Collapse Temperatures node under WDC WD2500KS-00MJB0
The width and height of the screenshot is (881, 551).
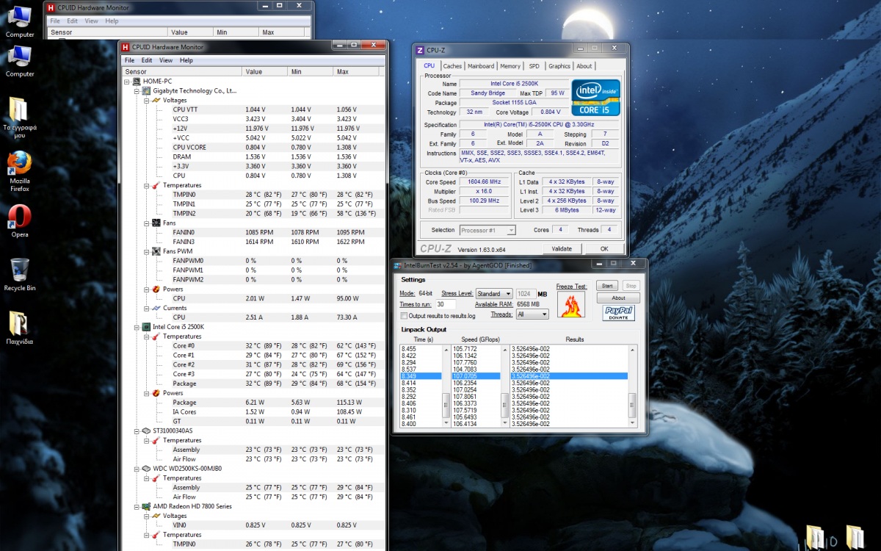click(x=147, y=478)
